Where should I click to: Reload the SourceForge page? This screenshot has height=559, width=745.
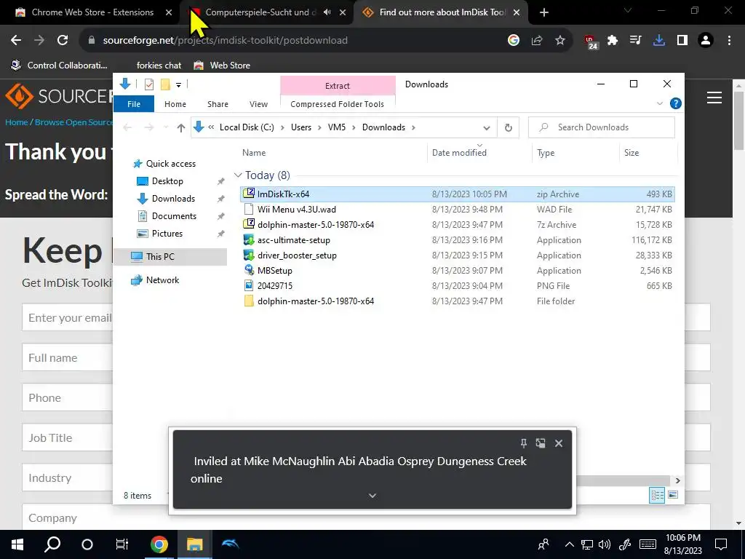click(x=63, y=41)
